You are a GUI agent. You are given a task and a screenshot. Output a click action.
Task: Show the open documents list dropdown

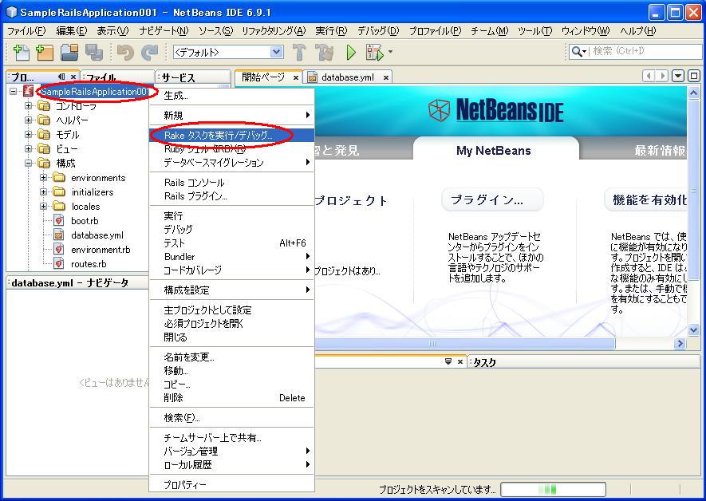point(677,76)
